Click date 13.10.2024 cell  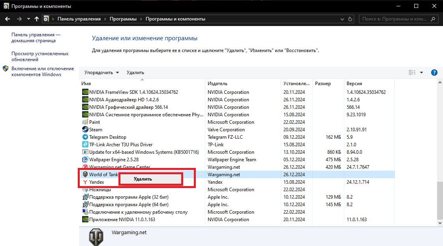tap(294, 152)
